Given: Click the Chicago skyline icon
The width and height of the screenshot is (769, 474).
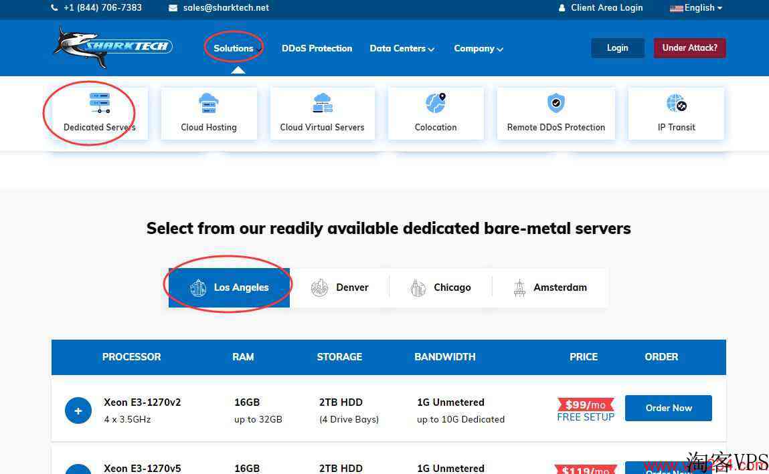Looking at the screenshot, I should [x=418, y=287].
